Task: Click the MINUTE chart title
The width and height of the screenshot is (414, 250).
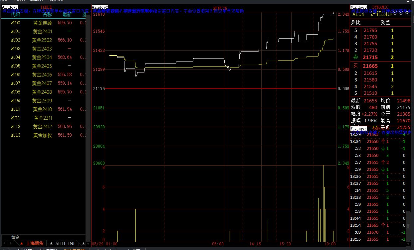Action: tap(220, 8)
